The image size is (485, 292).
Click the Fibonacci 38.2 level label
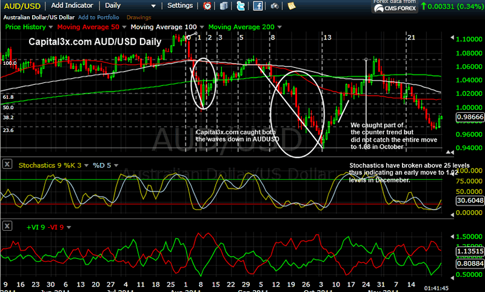point(8,118)
